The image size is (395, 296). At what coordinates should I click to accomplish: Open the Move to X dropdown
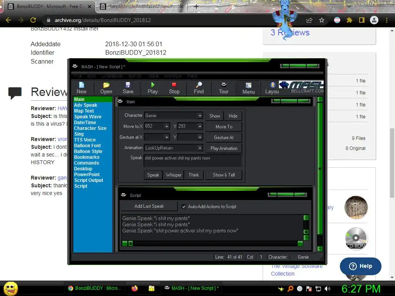pos(167,126)
